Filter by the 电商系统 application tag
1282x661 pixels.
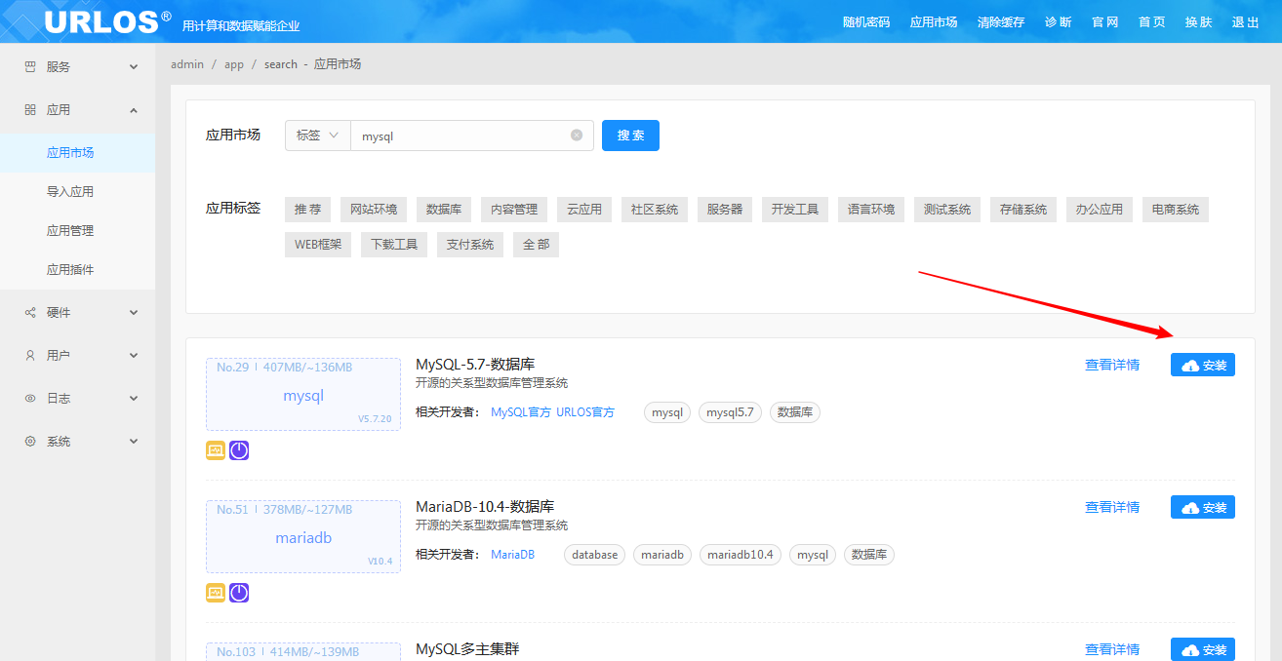coord(1176,210)
